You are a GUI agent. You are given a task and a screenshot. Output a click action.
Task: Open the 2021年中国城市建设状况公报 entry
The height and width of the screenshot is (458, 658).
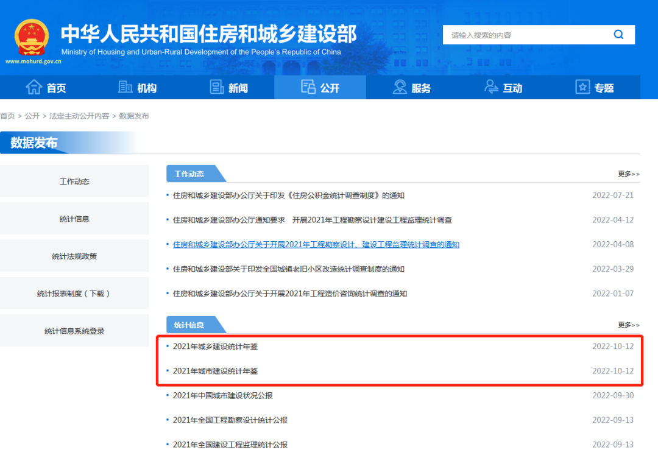pos(224,395)
